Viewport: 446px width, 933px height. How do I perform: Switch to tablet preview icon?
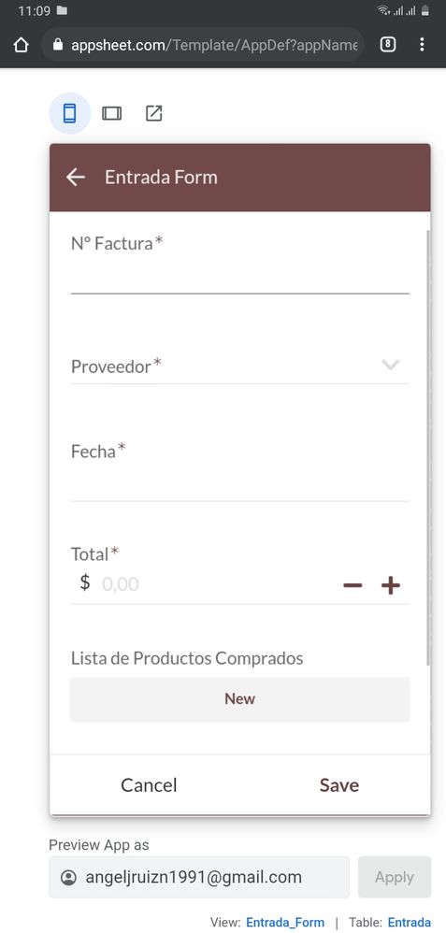[111, 113]
